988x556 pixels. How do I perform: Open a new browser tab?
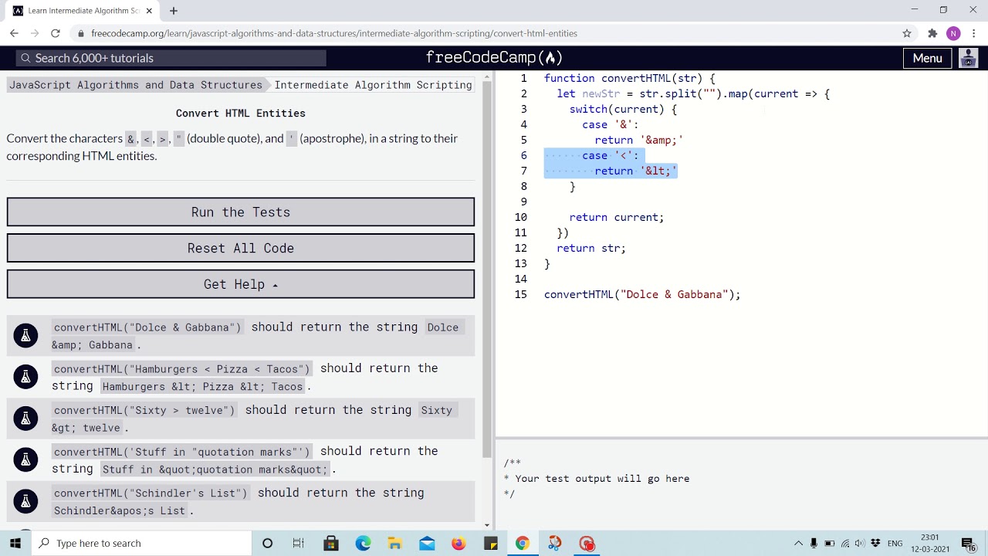coord(174,11)
